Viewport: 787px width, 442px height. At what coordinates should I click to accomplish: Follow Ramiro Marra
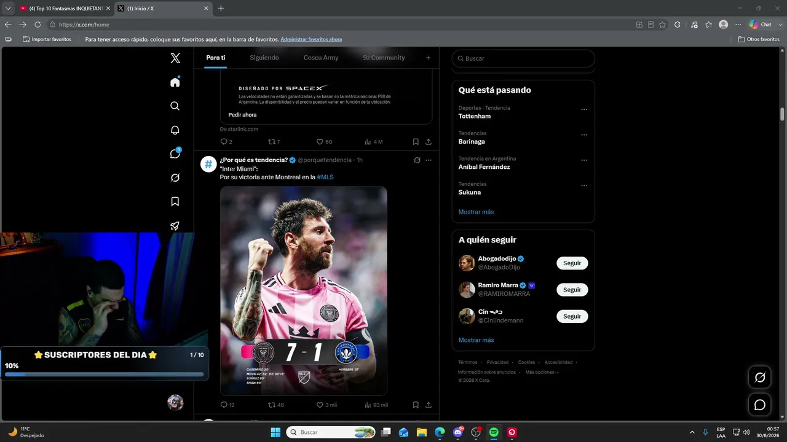(x=572, y=290)
